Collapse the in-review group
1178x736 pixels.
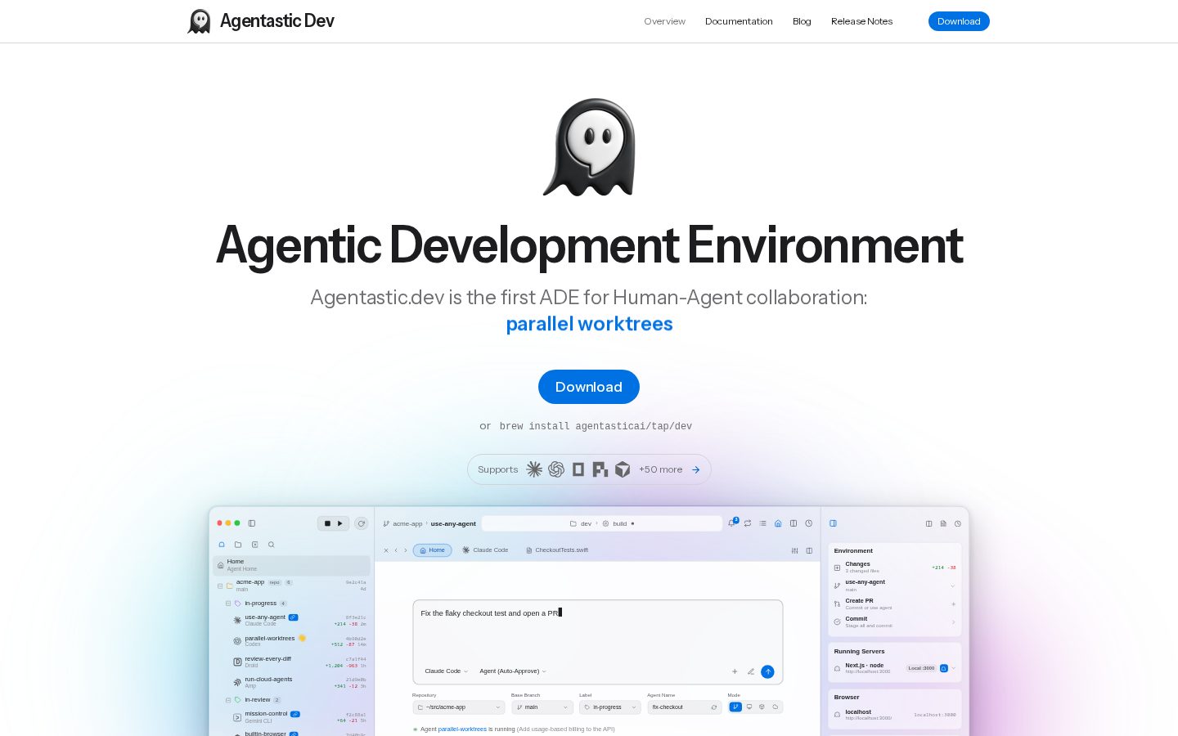point(228,700)
